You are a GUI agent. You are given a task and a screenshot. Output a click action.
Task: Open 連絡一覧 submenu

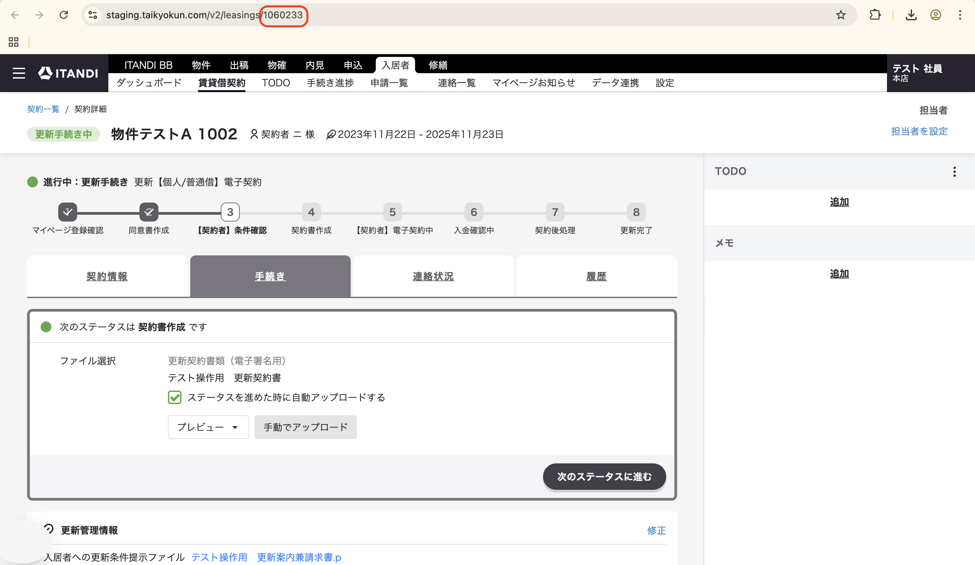coord(457,83)
